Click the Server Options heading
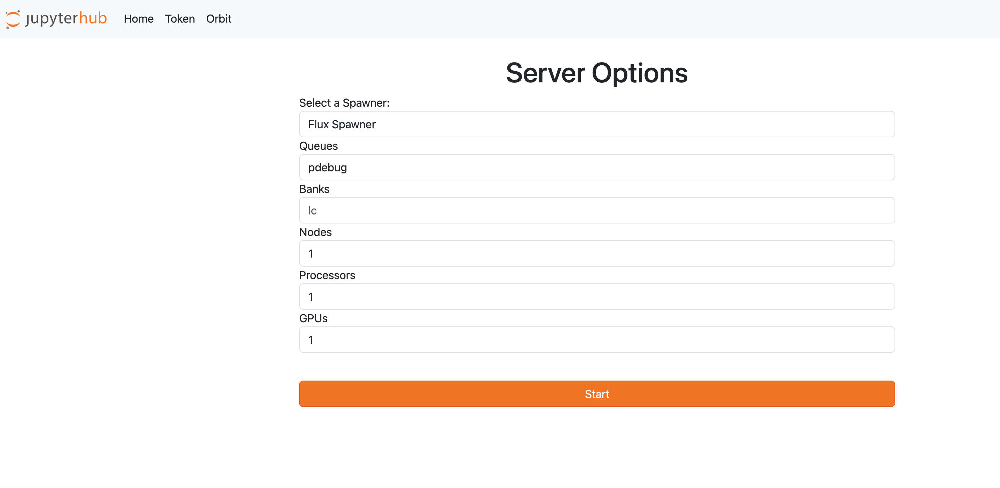 click(597, 73)
